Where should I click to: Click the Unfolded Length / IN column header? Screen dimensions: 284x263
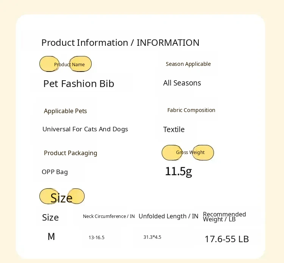tap(169, 216)
